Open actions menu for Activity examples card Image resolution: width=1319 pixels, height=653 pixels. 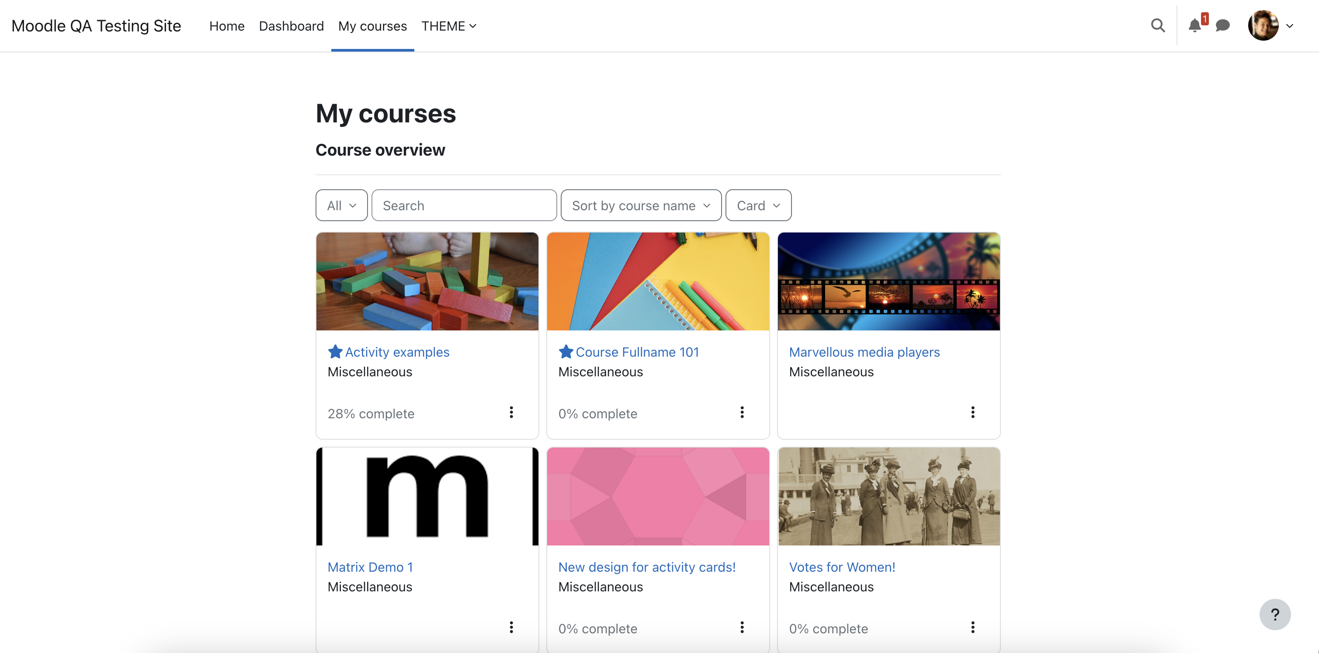pyautogui.click(x=511, y=412)
